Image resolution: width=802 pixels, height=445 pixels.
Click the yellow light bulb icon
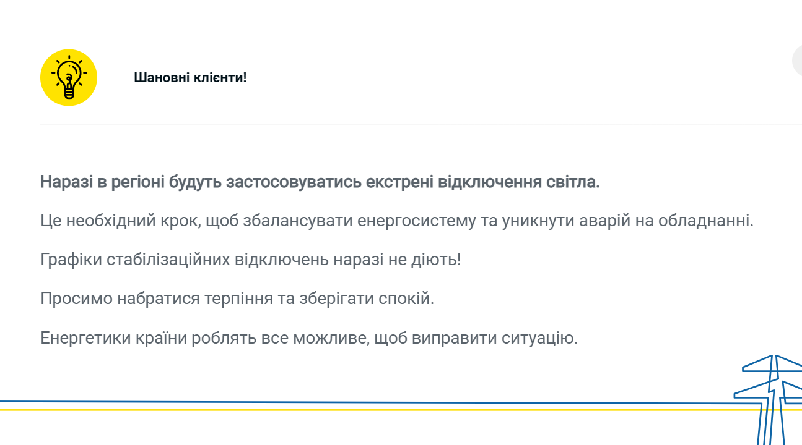pos(69,78)
